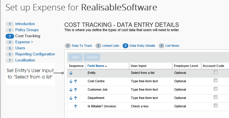This screenshot has height=118, width=229.
Task: Toggle Account Code for Is Billable? row
Action: point(215,106)
